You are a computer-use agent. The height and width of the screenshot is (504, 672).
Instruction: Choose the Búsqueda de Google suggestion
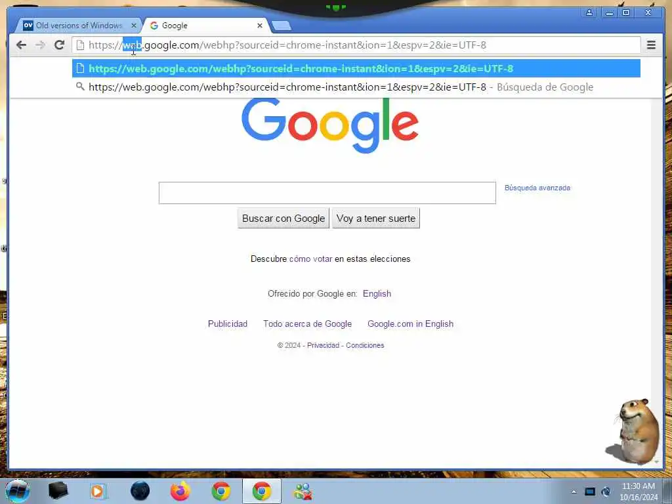coord(356,87)
